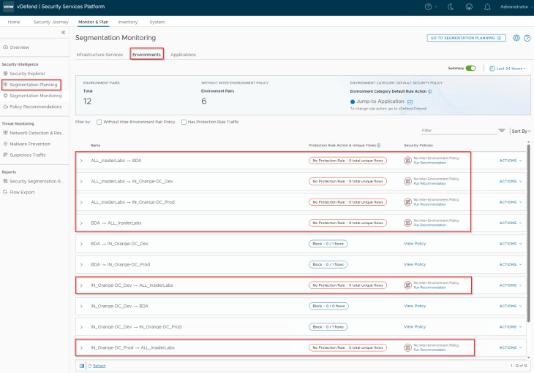Toggle the Summary switch off
Viewport: 534px width, 373px height.
[470, 68]
